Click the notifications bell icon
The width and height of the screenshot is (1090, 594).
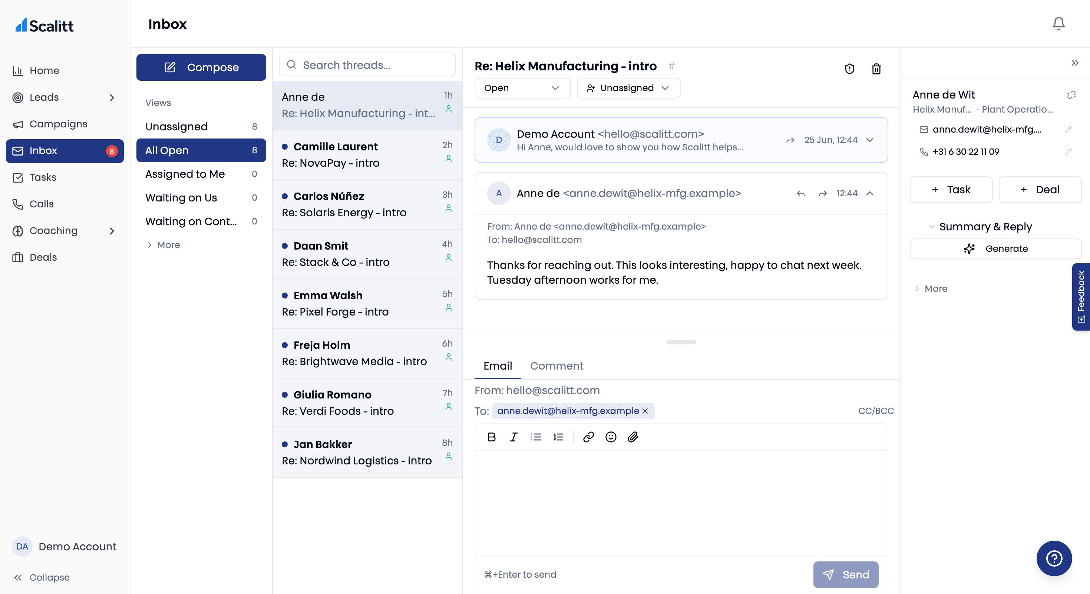pos(1058,24)
